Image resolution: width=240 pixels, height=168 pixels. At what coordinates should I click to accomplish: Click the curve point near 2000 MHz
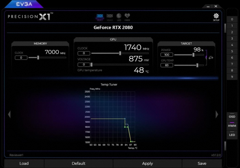point(125,119)
